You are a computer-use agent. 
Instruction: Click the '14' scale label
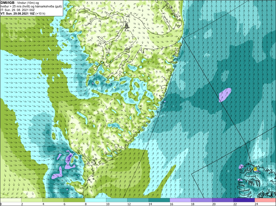(x=150, y=204)
